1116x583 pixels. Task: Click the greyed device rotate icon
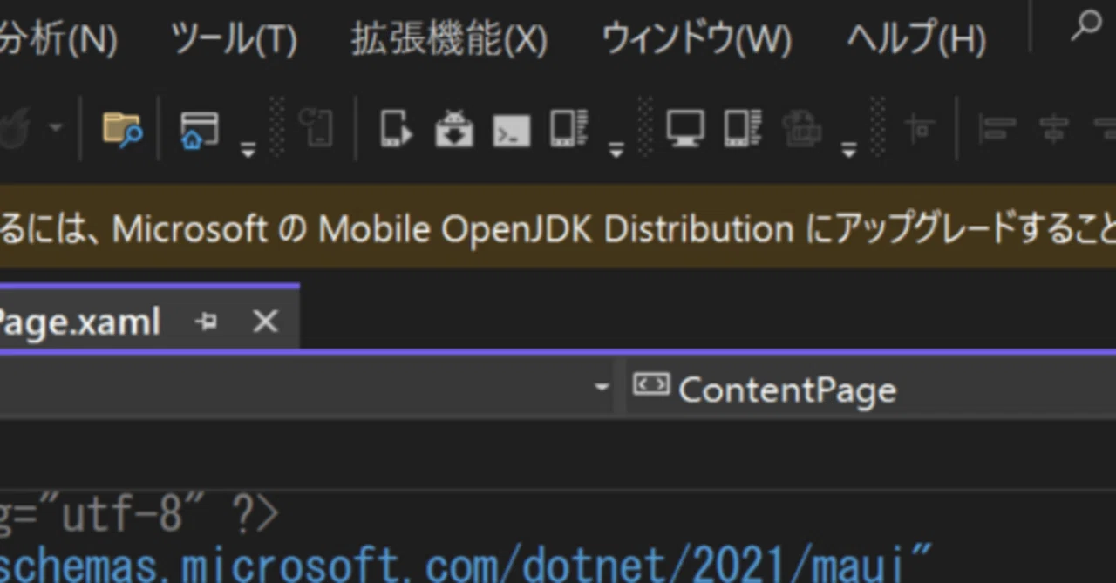click(x=316, y=128)
